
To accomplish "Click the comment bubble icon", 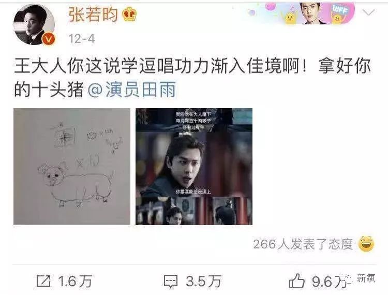I will tap(171, 282).
